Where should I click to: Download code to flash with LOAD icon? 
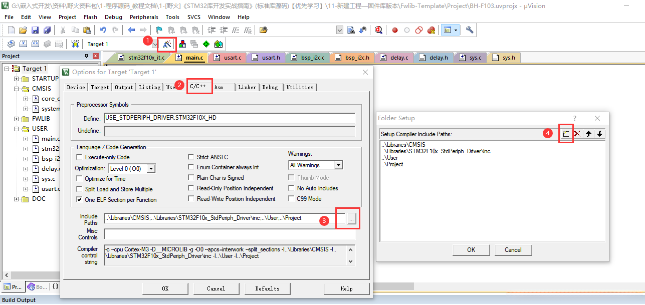[75, 44]
